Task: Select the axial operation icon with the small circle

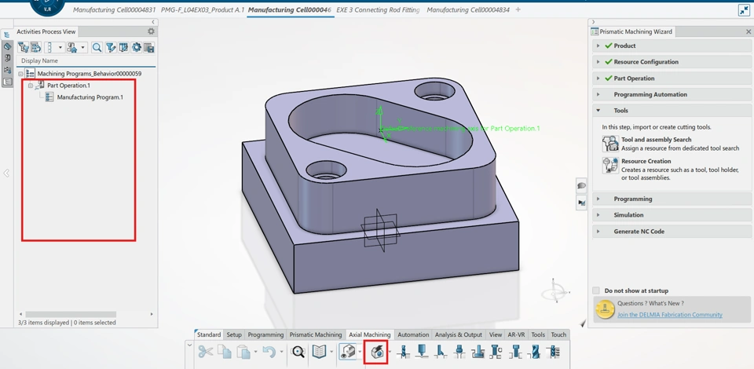Action: click(496, 353)
